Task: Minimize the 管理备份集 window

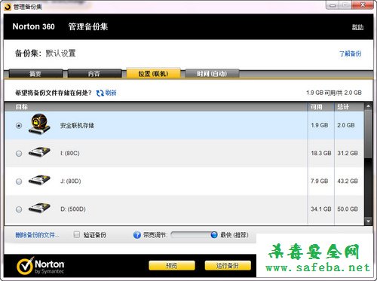Action: (333, 5)
